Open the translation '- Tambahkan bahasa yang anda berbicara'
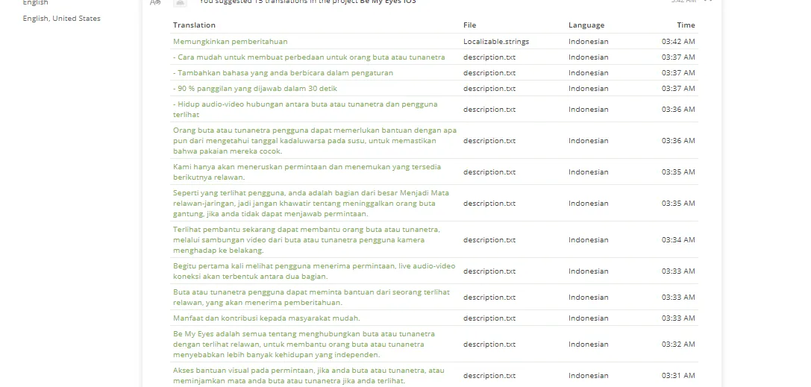Image resolution: width=811 pixels, height=387 pixels. [x=283, y=73]
